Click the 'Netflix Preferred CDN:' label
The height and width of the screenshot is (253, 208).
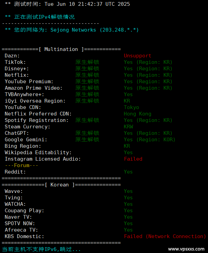(38, 114)
